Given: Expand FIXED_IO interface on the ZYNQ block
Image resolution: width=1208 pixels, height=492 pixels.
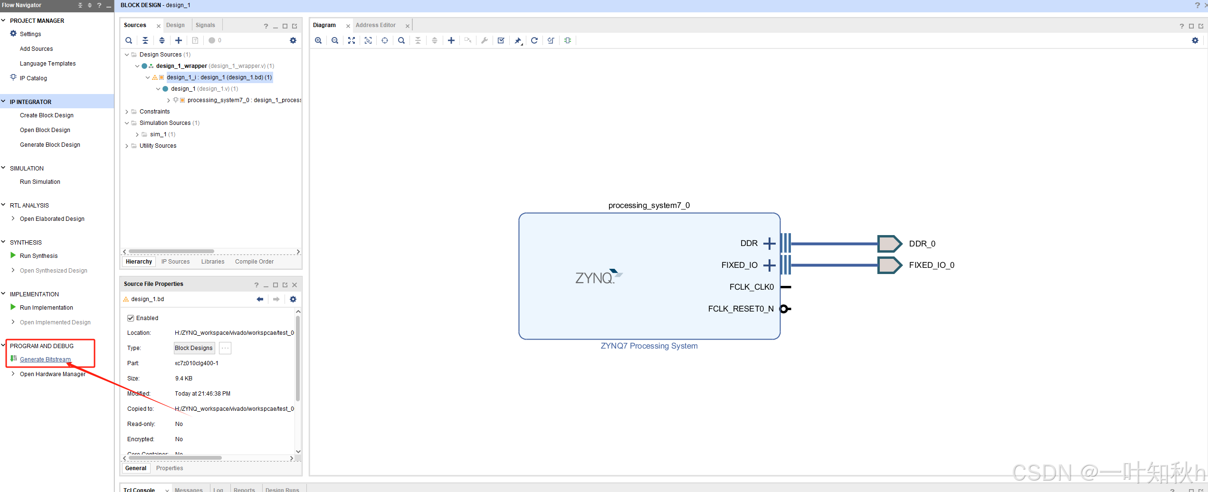Looking at the screenshot, I should [x=769, y=265].
